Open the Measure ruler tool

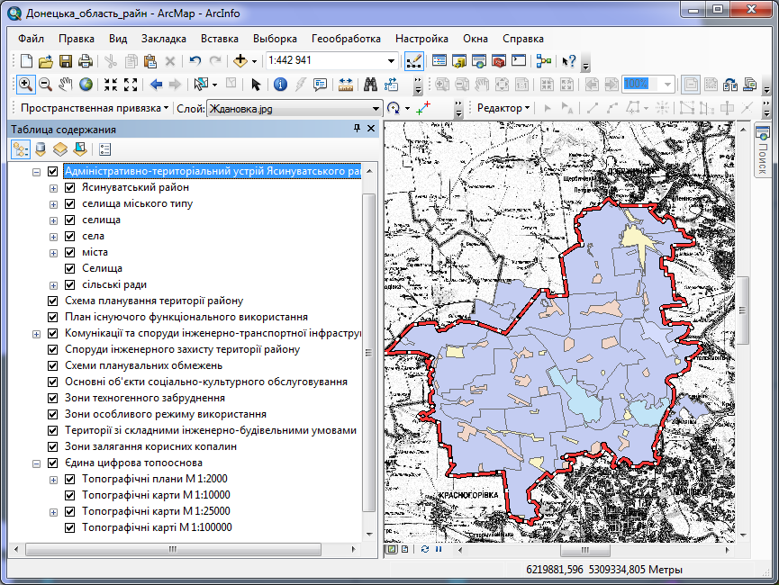(x=345, y=85)
